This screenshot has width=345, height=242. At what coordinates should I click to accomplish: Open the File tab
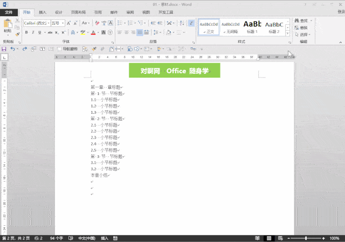click(9, 12)
